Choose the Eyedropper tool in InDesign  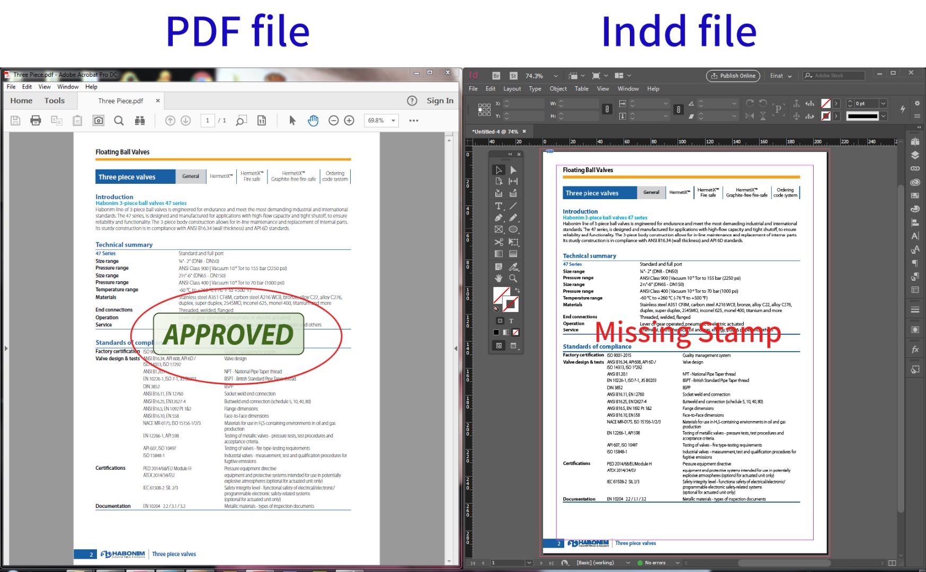click(513, 267)
